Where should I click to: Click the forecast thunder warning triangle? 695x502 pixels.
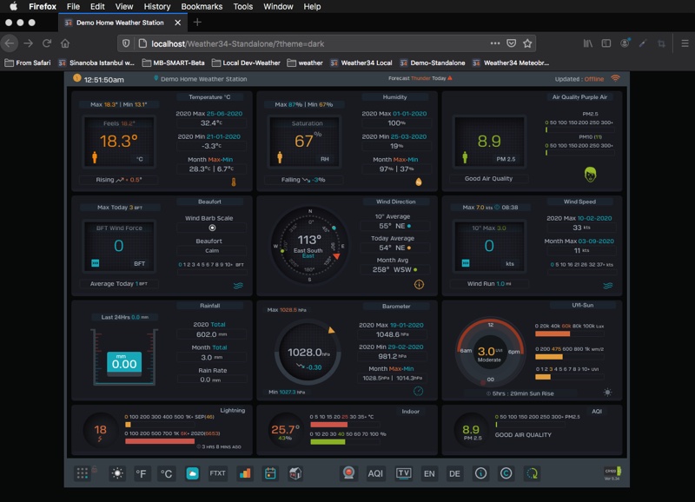(450, 78)
